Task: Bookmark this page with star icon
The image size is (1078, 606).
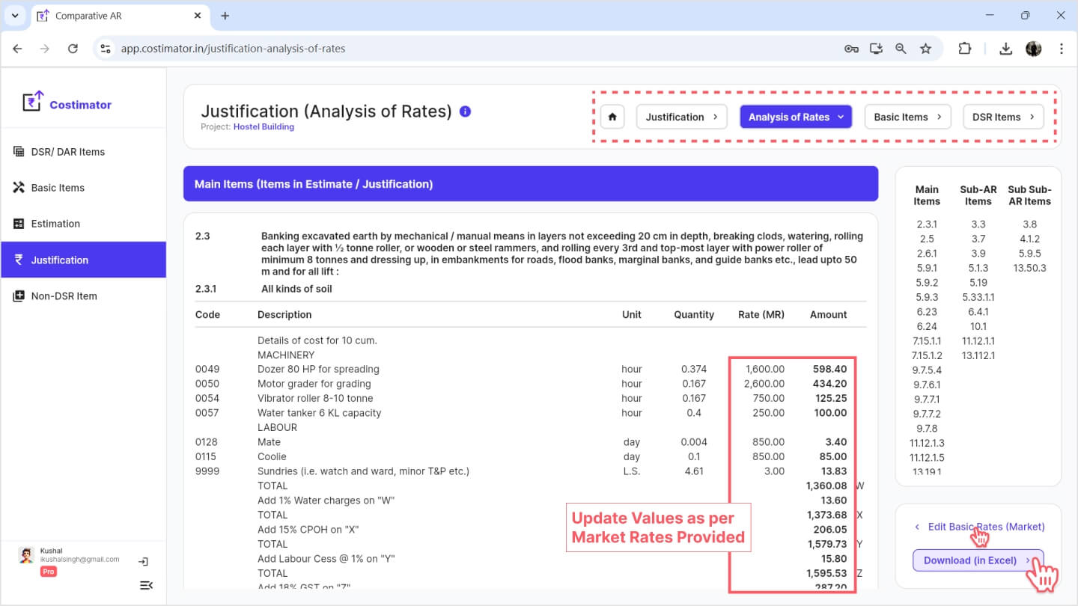Action: point(926,49)
